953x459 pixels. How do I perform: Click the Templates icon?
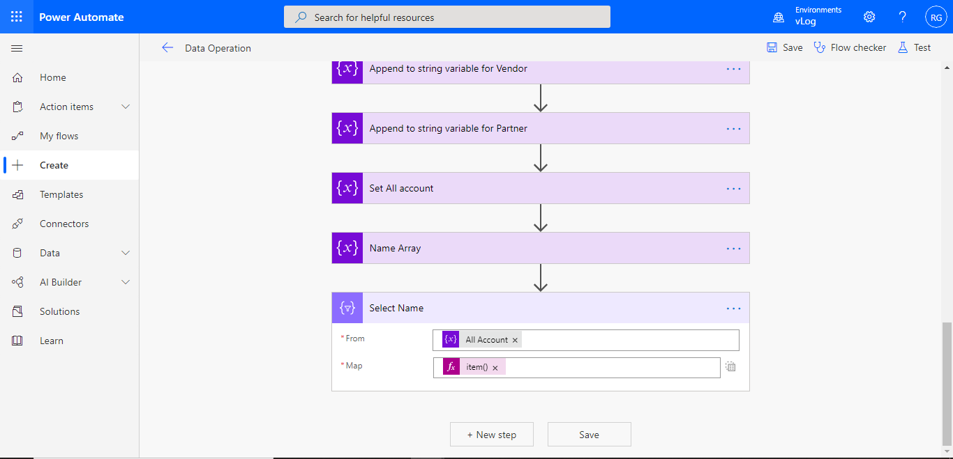(17, 194)
